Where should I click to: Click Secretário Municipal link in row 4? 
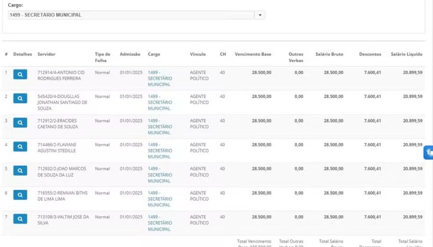pyautogui.click(x=159, y=151)
